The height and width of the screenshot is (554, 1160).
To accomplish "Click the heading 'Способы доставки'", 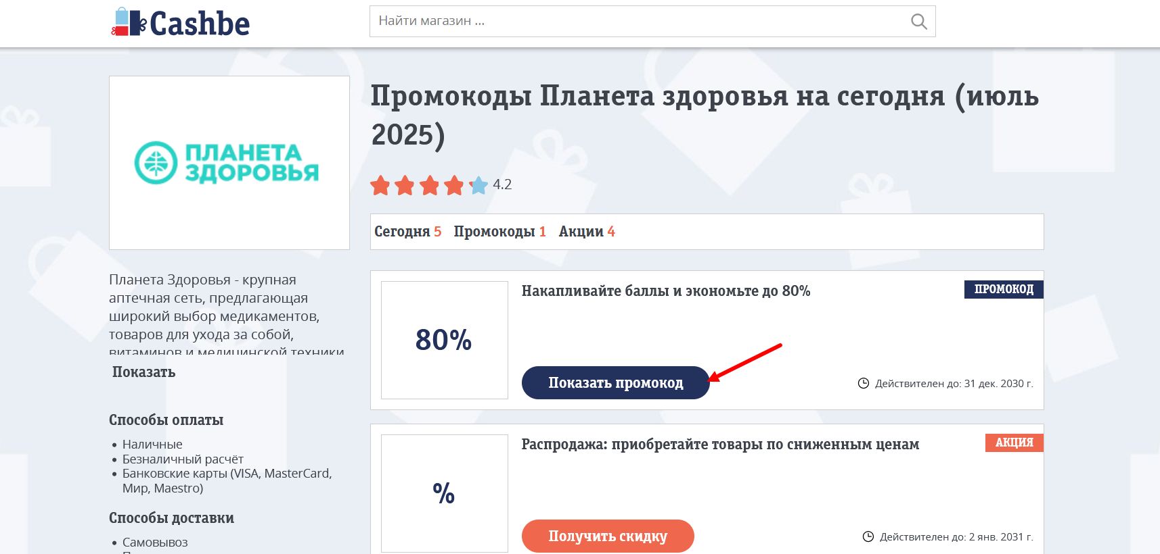I will (172, 518).
